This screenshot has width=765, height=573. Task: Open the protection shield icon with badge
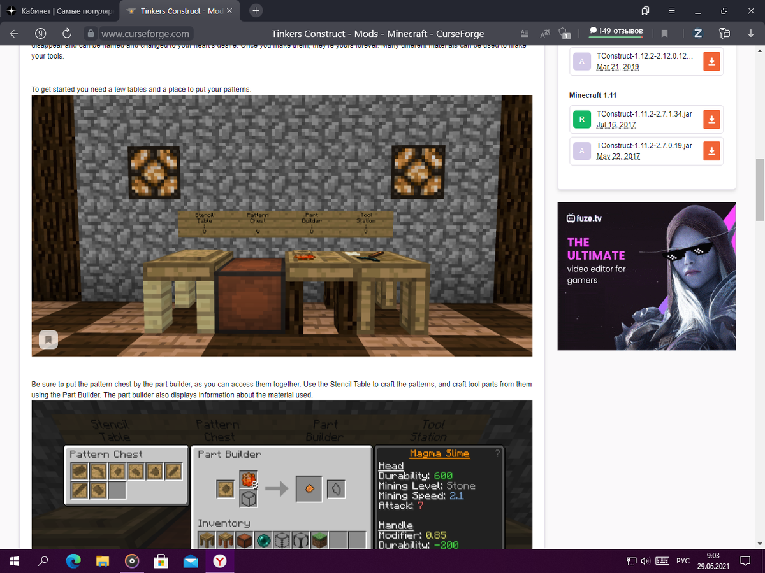[x=564, y=34]
